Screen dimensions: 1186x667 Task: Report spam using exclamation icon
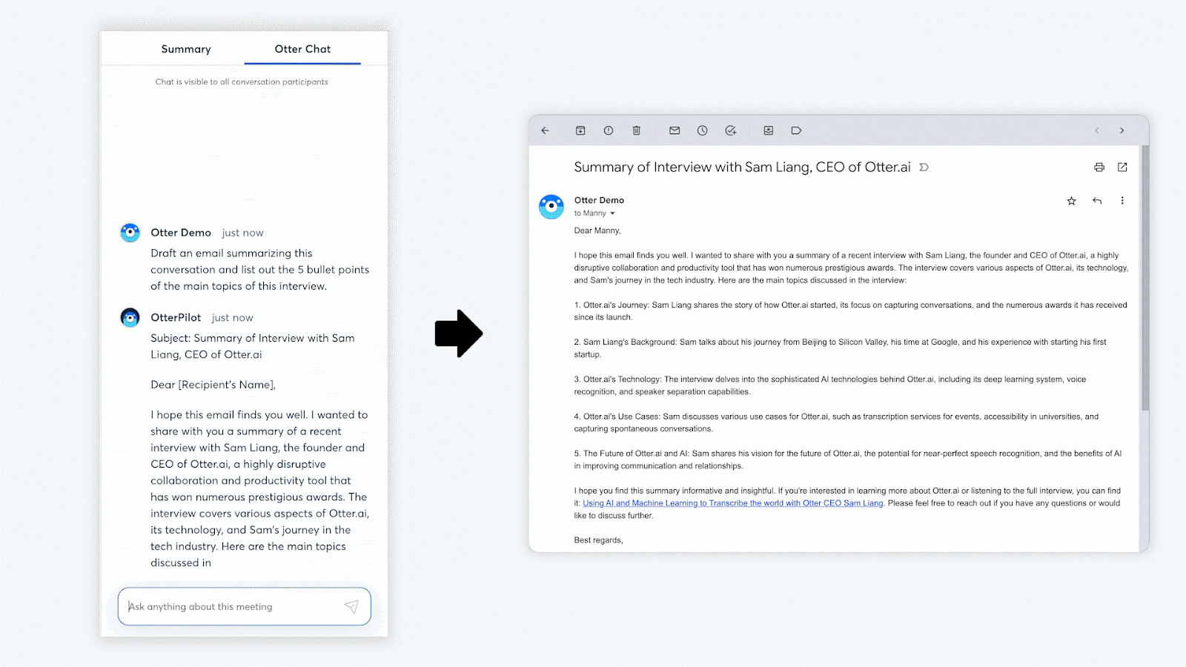(x=609, y=130)
